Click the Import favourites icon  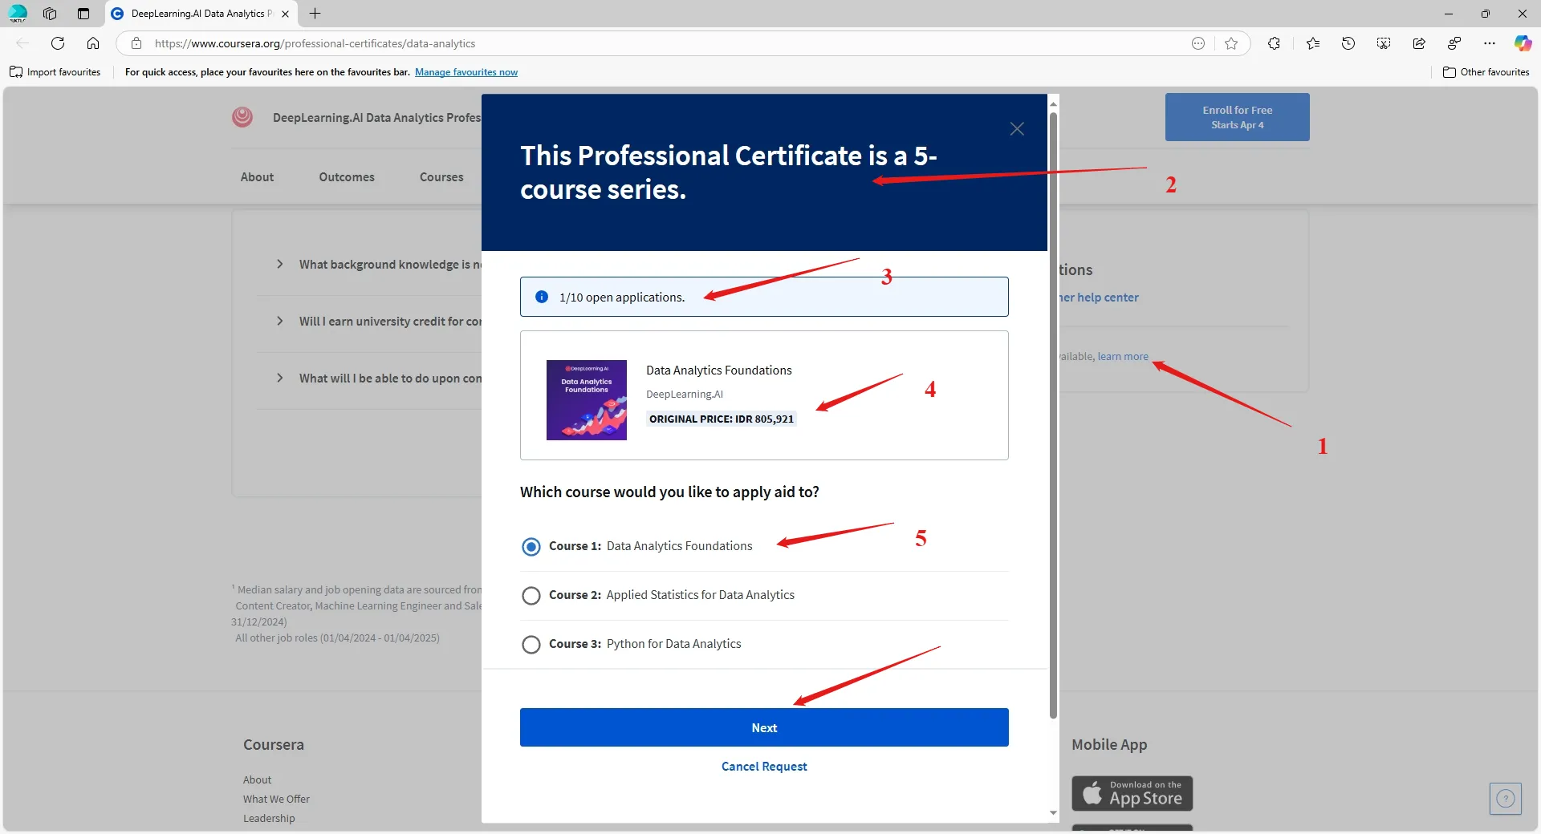16,72
